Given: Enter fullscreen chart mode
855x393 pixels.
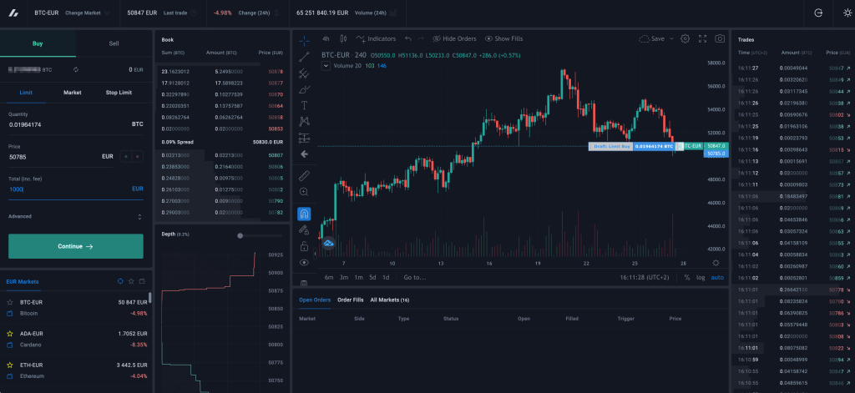Looking at the screenshot, I should pyautogui.click(x=702, y=38).
